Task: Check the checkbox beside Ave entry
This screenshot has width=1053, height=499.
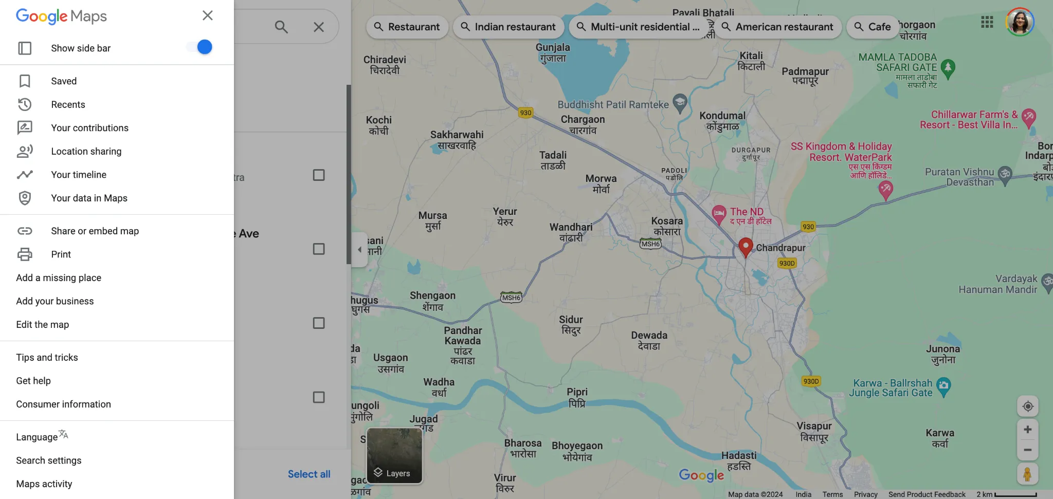Action: click(319, 249)
